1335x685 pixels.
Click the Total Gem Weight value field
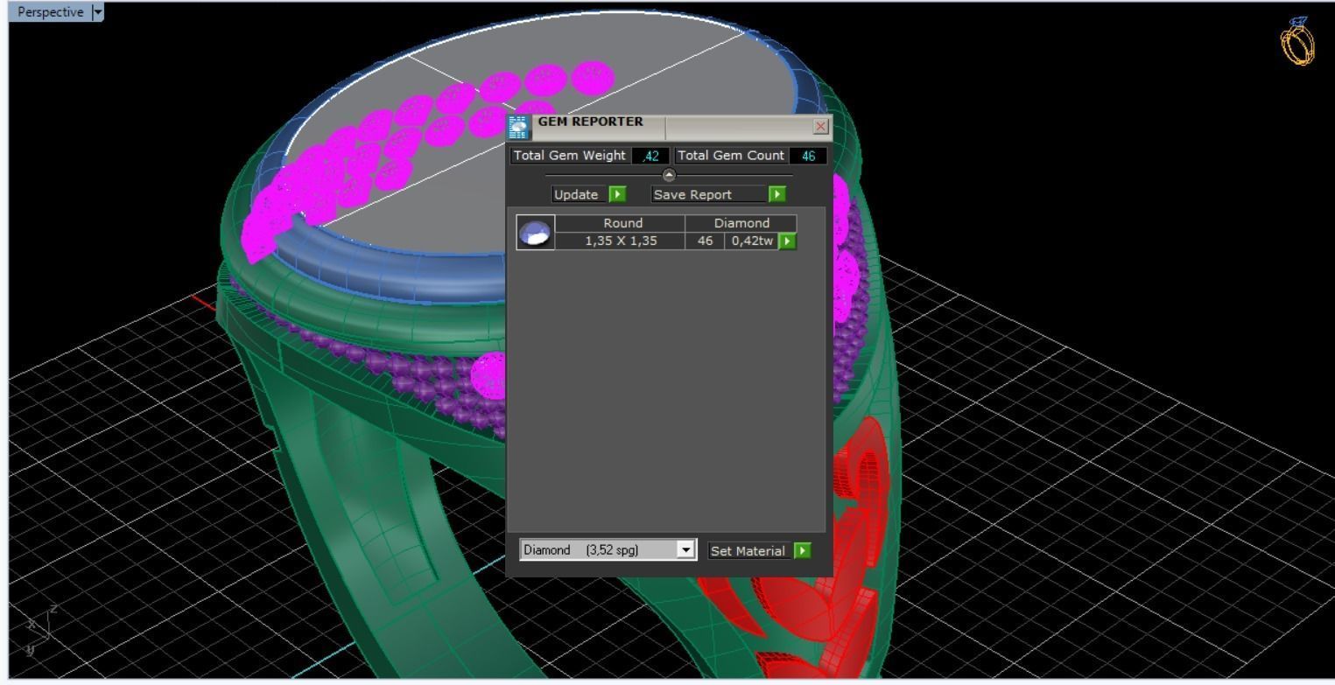(650, 156)
